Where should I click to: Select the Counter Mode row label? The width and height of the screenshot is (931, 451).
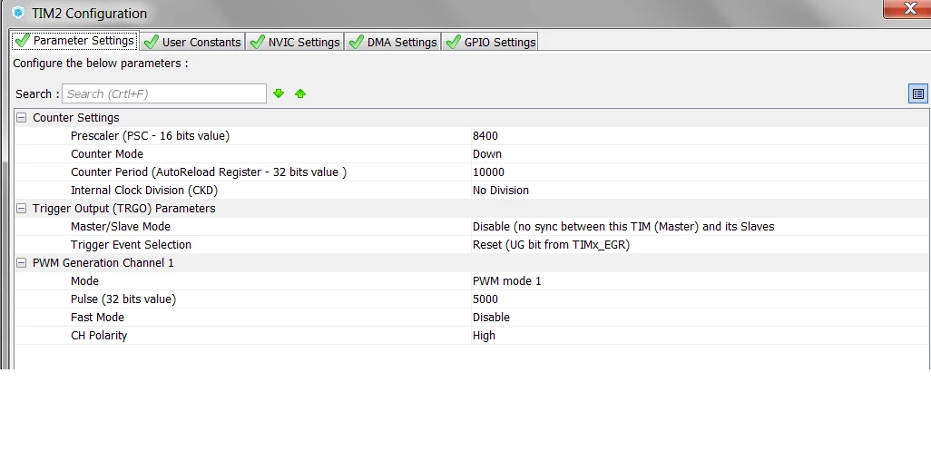pos(107,153)
